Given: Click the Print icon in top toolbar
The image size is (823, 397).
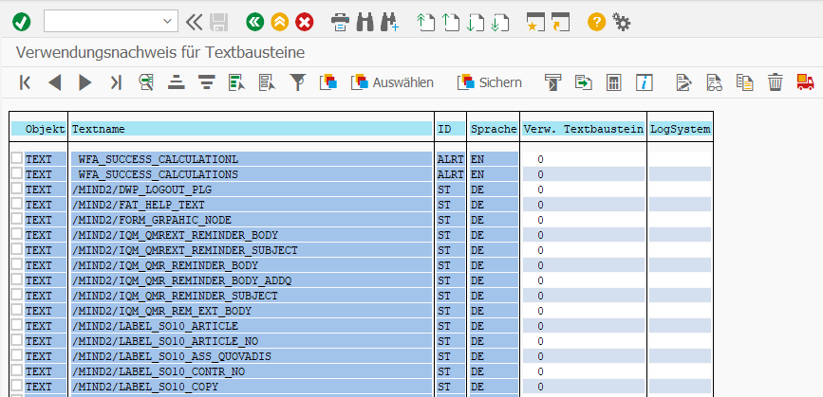Looking at the screenshot, I should pos(340,22).
